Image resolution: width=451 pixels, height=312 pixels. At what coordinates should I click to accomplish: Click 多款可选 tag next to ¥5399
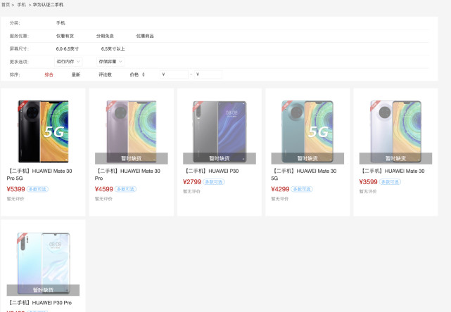[38, 189]
